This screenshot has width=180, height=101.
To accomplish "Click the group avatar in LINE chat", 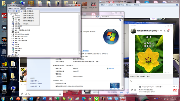I will (x=133, y=31).
